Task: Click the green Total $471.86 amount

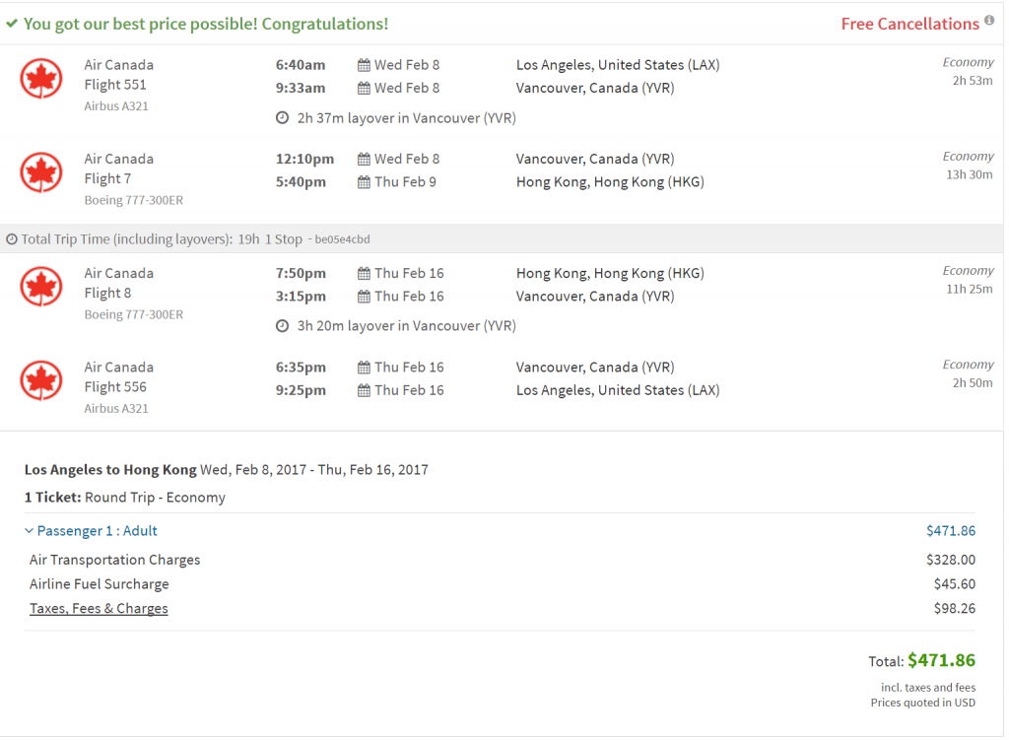Action: point(941,660)
